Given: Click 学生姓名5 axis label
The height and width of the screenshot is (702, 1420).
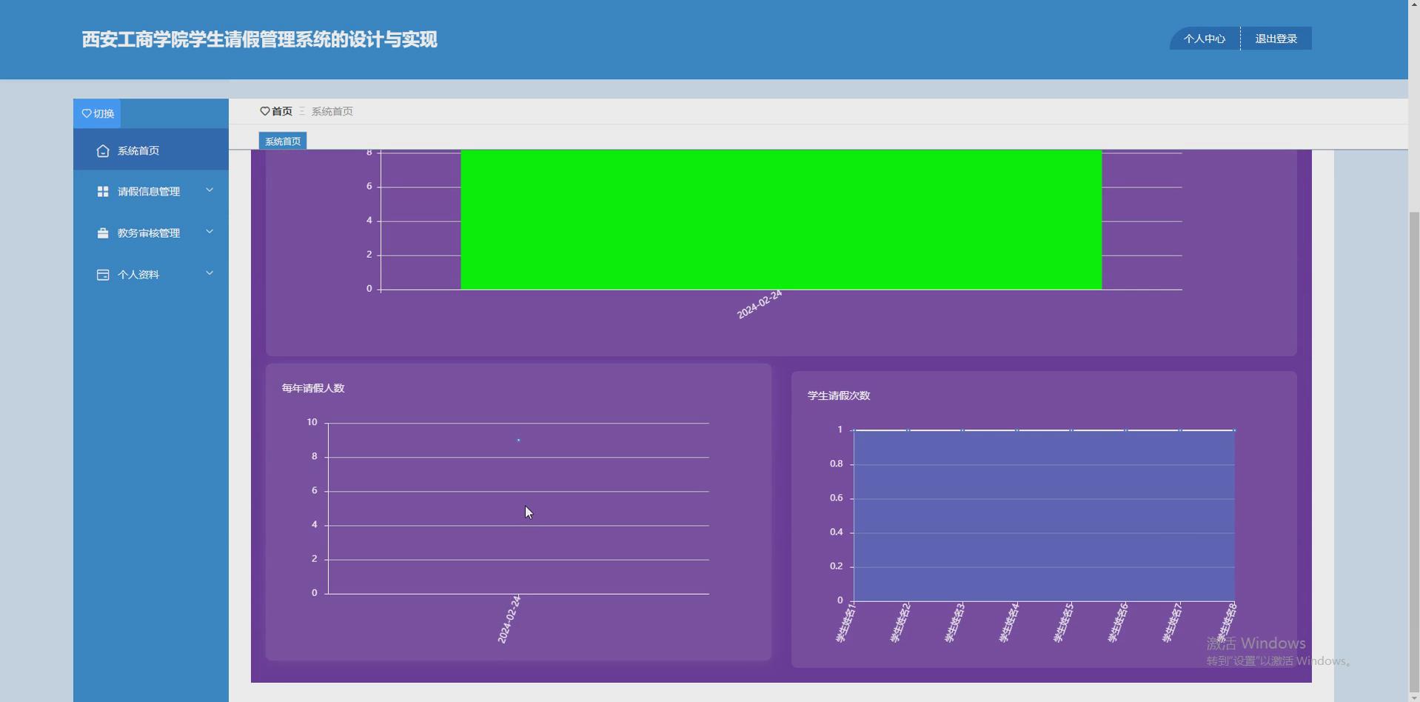Looking at the screenshot, I should pyautogui.click(x=1063, y=623).
